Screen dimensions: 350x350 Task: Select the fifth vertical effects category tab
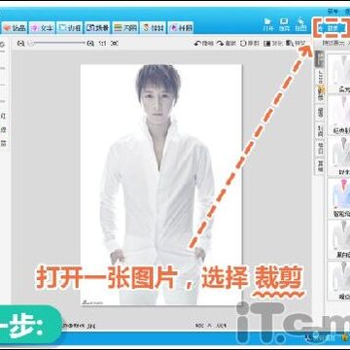(320, 130)
